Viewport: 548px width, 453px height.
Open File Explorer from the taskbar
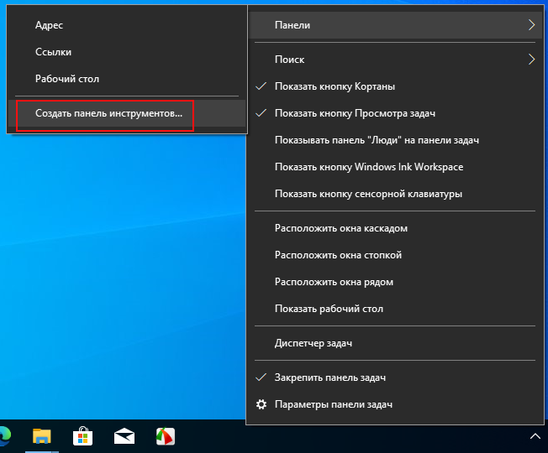pos(41,435)
